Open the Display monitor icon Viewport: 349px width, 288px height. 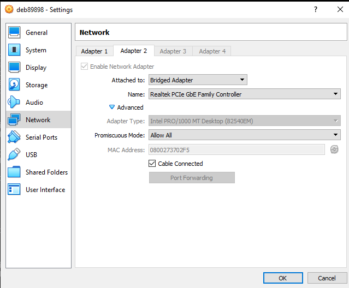[x=14, y=67]
